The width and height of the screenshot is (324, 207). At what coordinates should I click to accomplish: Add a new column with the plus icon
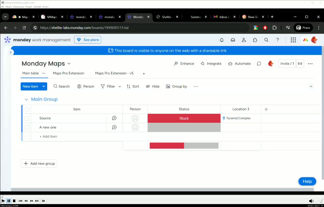coord(266,109)
